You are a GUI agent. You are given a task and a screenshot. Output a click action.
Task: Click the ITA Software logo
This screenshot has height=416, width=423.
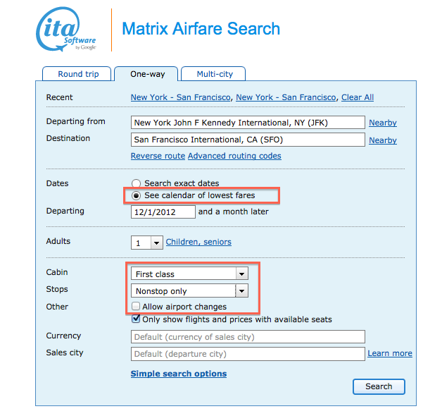66,30
